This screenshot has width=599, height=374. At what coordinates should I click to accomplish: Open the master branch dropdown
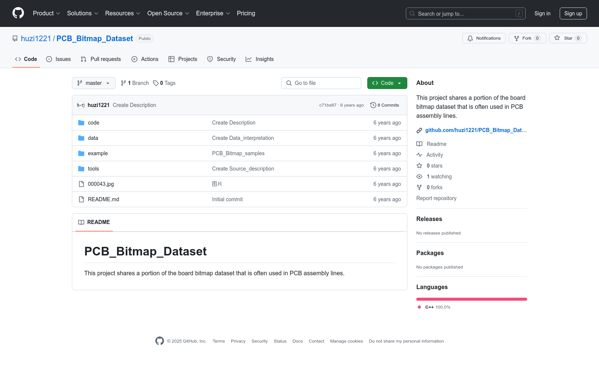tap(94, 83)
